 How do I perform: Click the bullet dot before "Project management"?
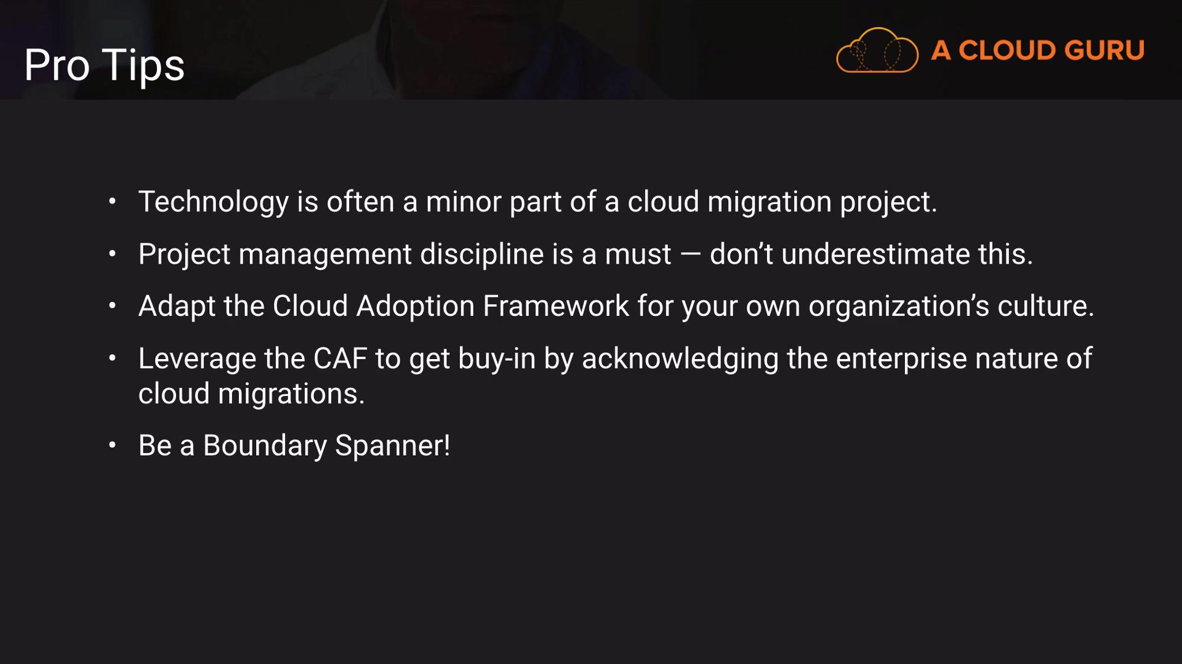(x=112, y=254)
